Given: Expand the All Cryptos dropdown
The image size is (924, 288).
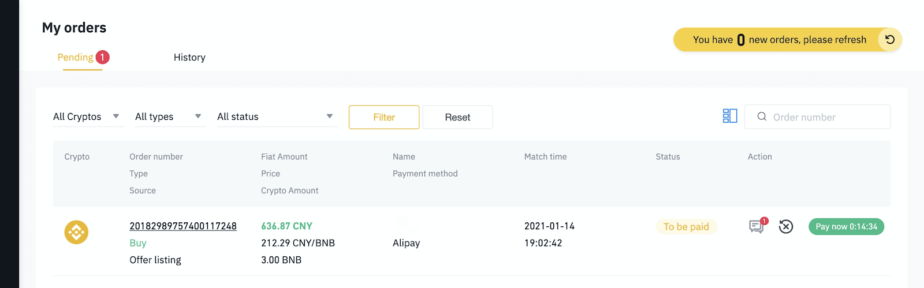Looking at the screenshot, I should [88, 116].
